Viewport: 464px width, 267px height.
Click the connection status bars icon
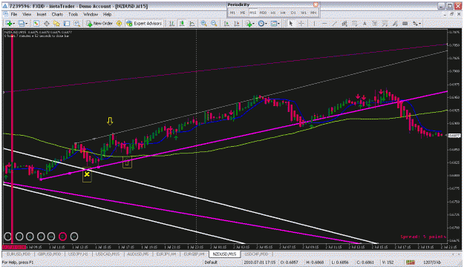tap(411, 263)
